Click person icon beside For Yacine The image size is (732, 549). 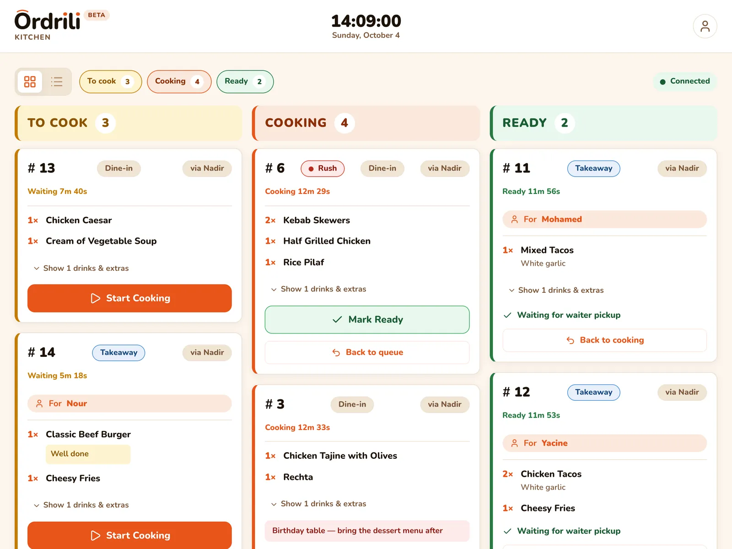pyautogui.click(x=514, y=443)
